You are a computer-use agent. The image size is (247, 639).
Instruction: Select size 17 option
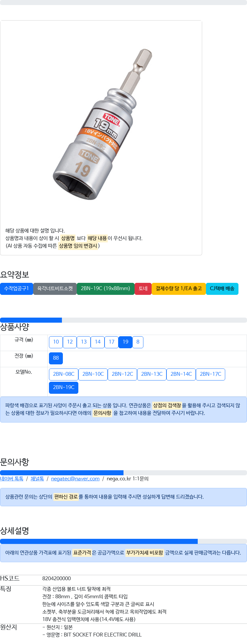[x=111, y=342]
